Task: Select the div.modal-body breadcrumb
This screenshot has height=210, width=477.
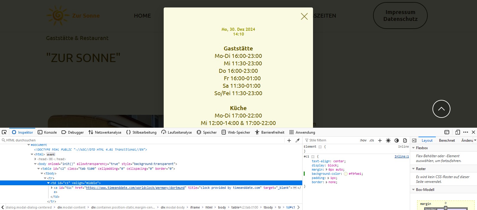Action: click(x=173, y=207)
